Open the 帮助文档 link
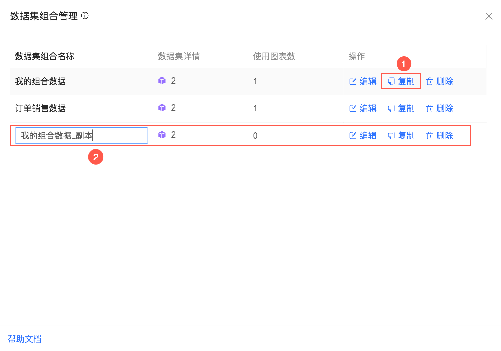 click(x=24, y=339)
